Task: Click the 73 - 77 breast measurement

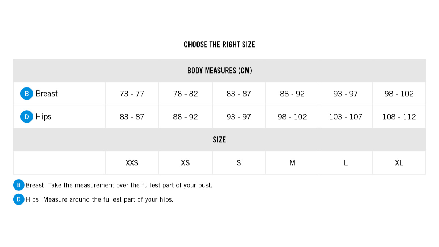Action: [132, 94]
